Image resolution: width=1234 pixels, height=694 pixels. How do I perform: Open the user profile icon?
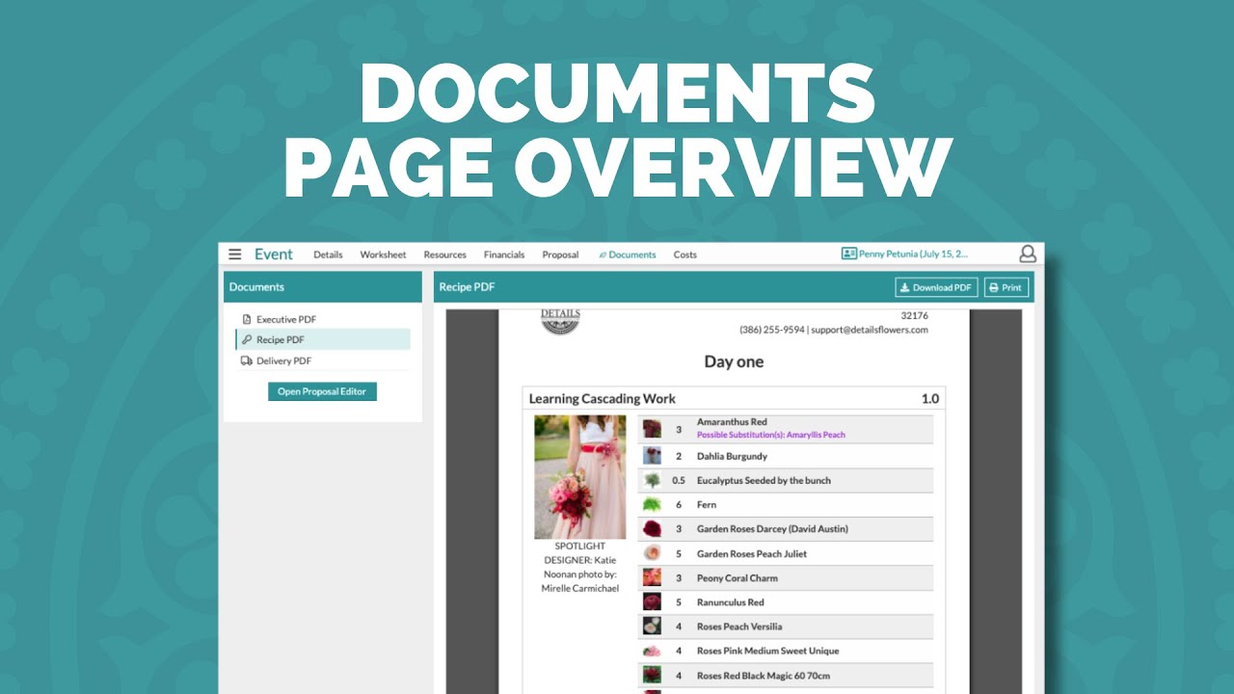(x=1028, y=254)
